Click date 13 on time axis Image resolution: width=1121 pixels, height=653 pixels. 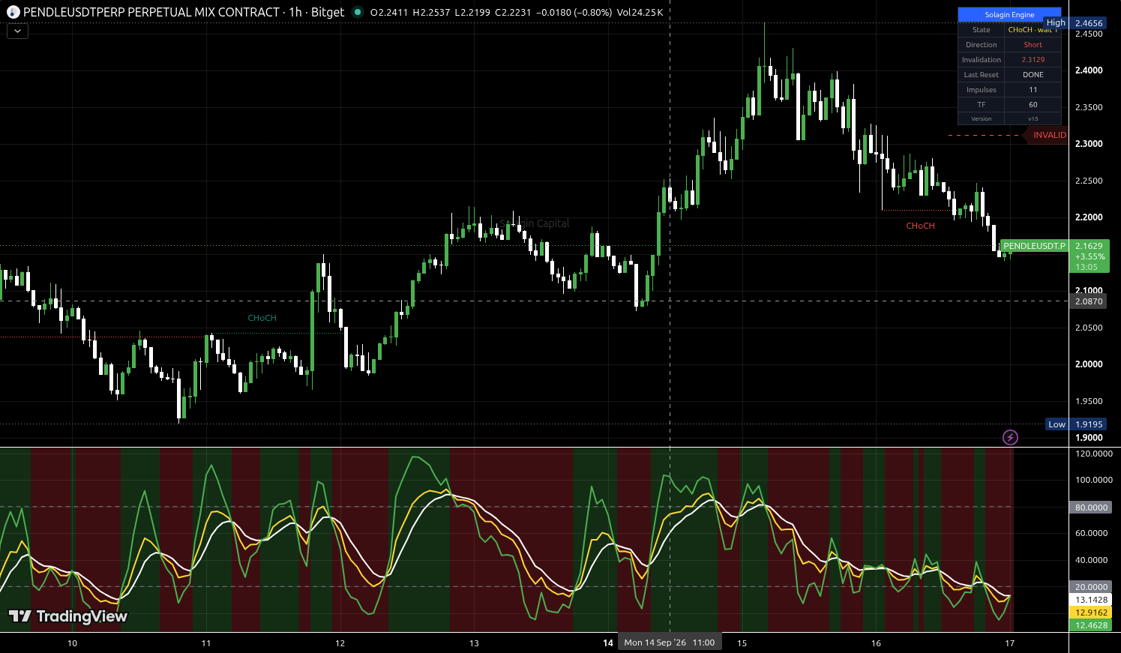click(474, 643)
